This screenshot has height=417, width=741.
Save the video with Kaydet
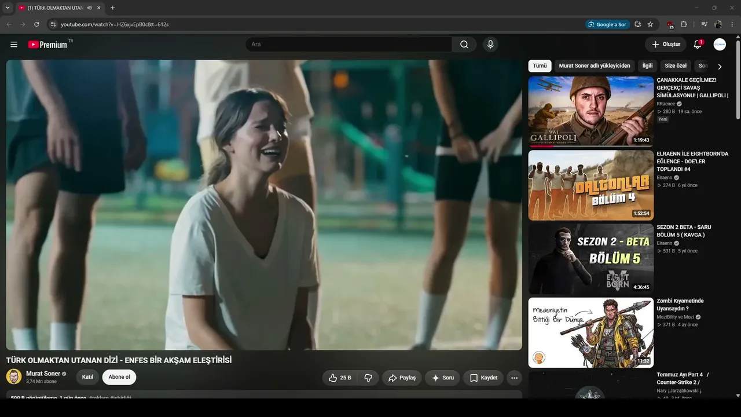[483, 378]
